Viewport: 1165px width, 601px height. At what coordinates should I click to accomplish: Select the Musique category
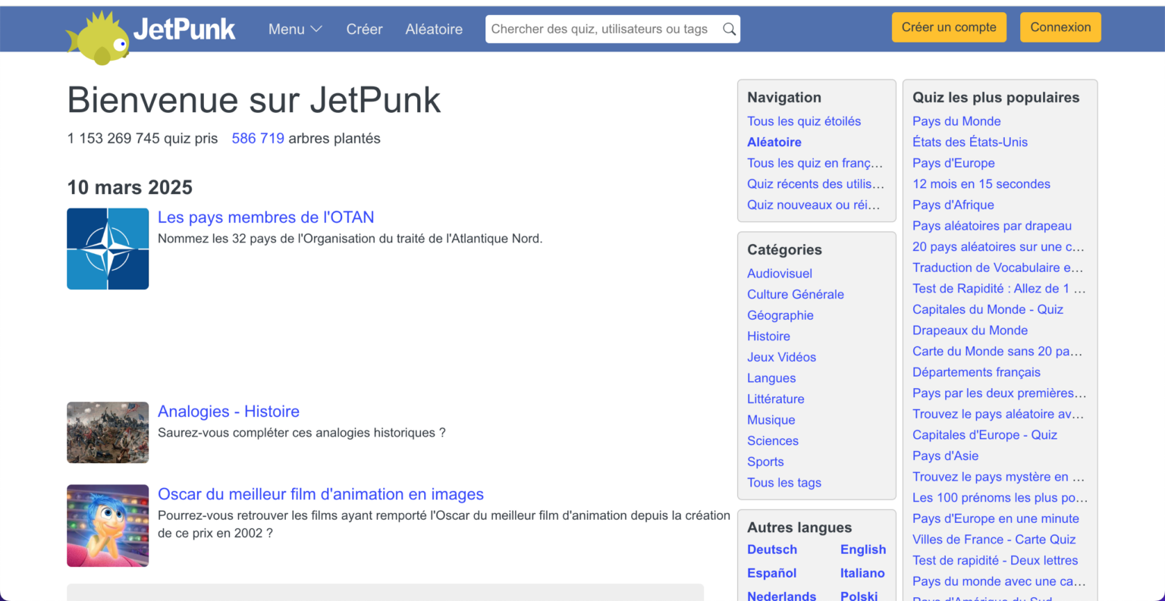coord(771,420)
